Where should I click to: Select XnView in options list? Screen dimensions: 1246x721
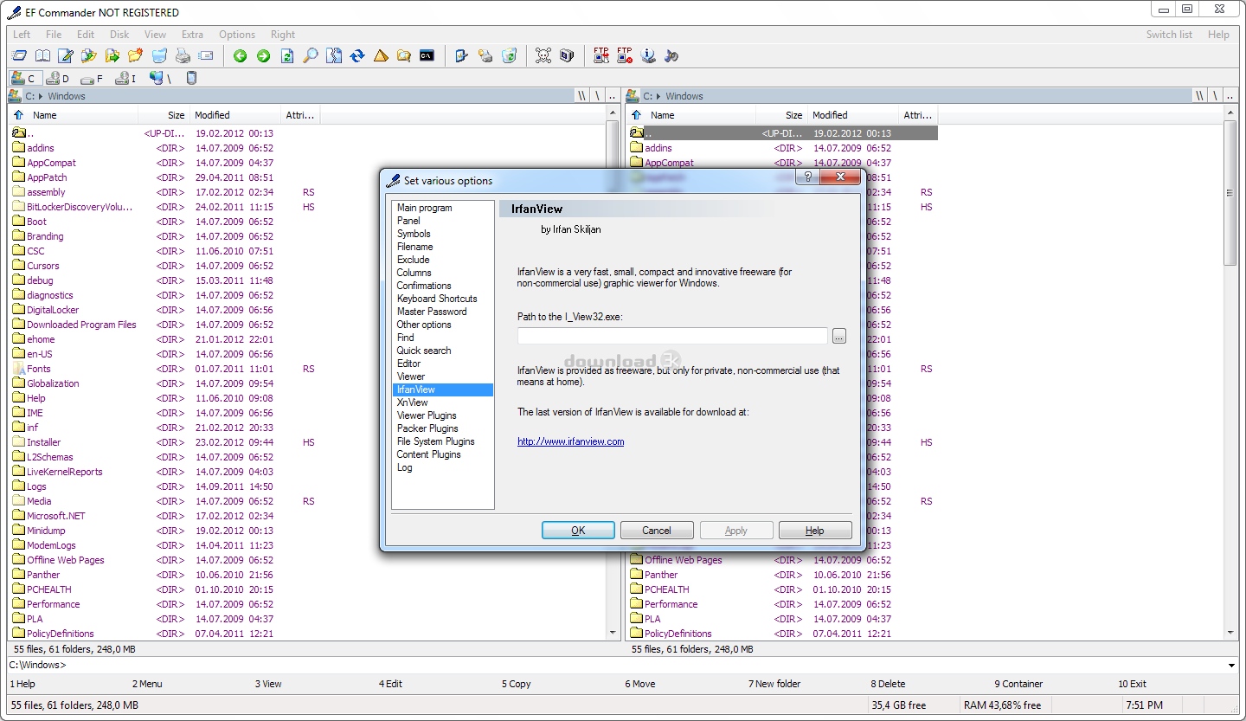point(413,402)
